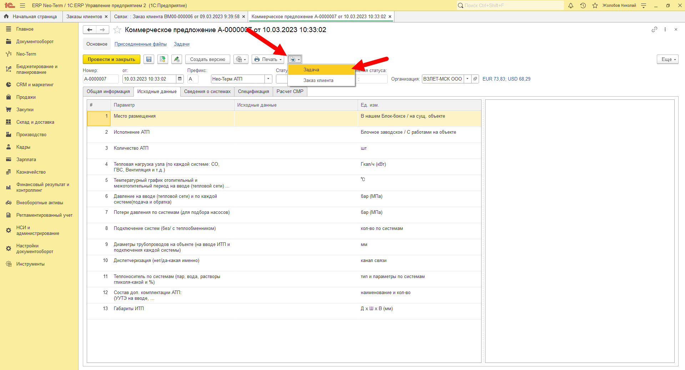The image size is (685, 370).
Task: Click the favorites star in title bar
Action: (x=595, y=5)
